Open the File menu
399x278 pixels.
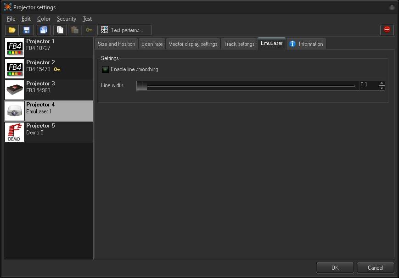(x=11, y=19)
